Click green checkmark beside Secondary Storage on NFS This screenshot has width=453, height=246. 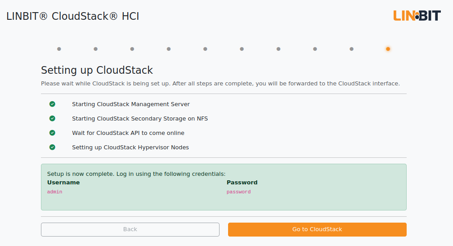tap(52, 118)
